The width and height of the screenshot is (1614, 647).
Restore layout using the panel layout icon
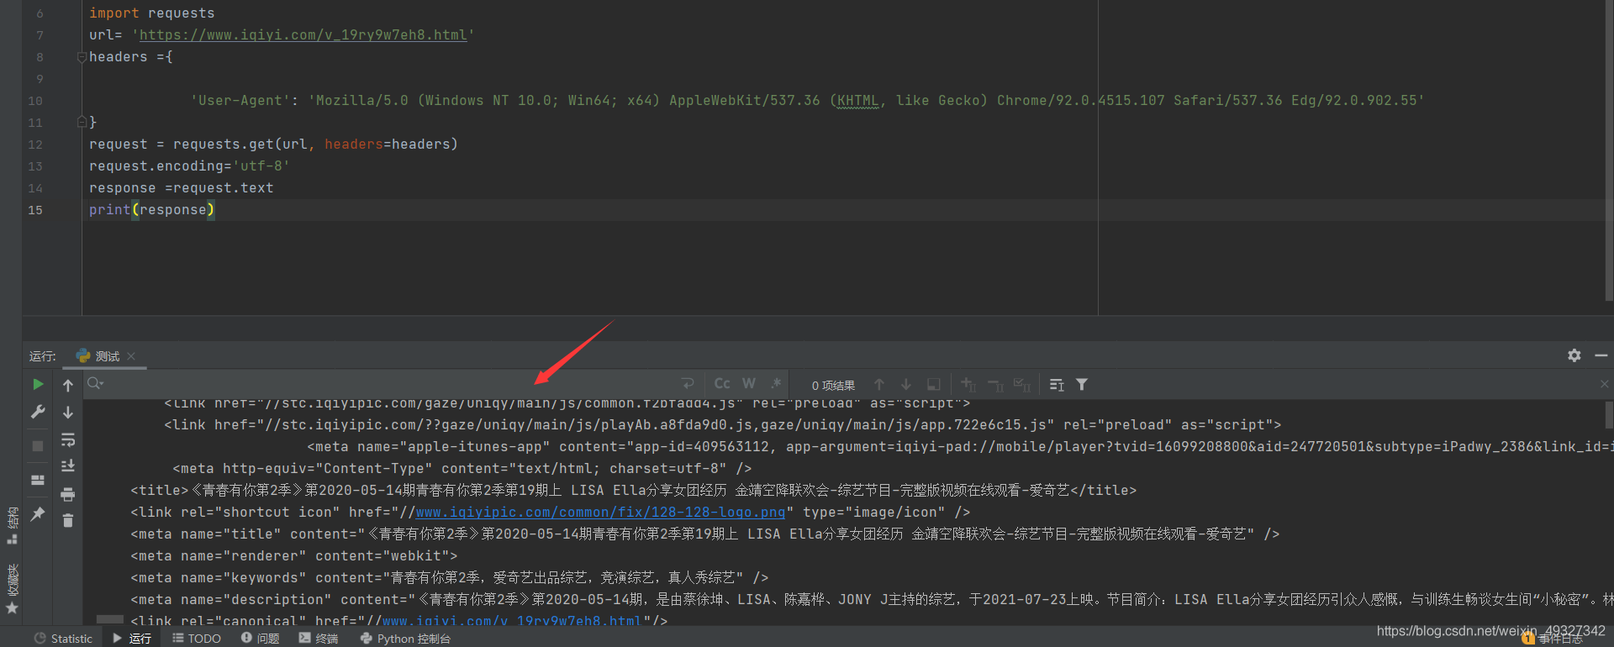(x=38, y=480)
